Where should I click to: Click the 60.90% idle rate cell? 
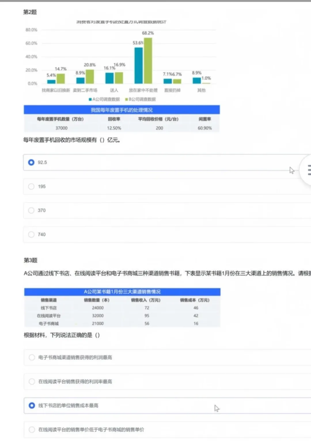(204, 128)
